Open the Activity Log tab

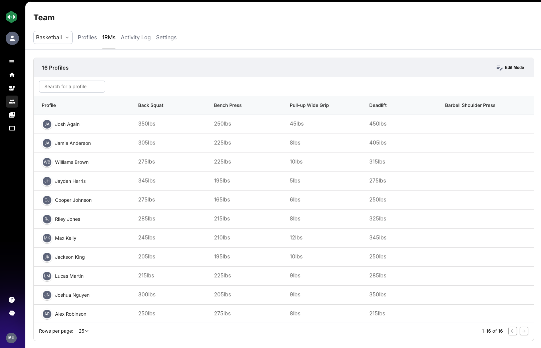coord(136,38)
